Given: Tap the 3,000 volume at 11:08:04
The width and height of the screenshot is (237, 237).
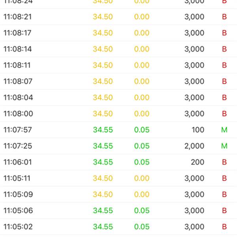Looking at the screenshot, I should point(194,98).
